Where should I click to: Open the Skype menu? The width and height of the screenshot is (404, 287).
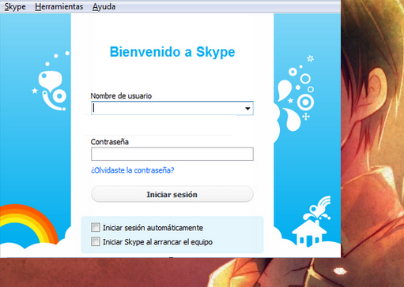pyautogui.click(x=15, y=6)
